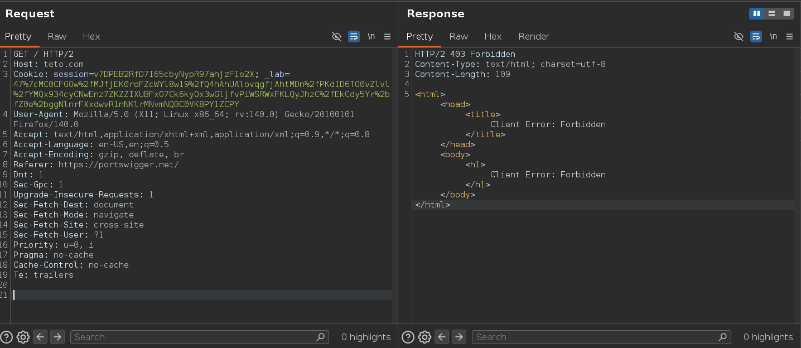Viewport: 801px width, 348px height.
Task: Open help icon under Request panel
Action: 7,337
